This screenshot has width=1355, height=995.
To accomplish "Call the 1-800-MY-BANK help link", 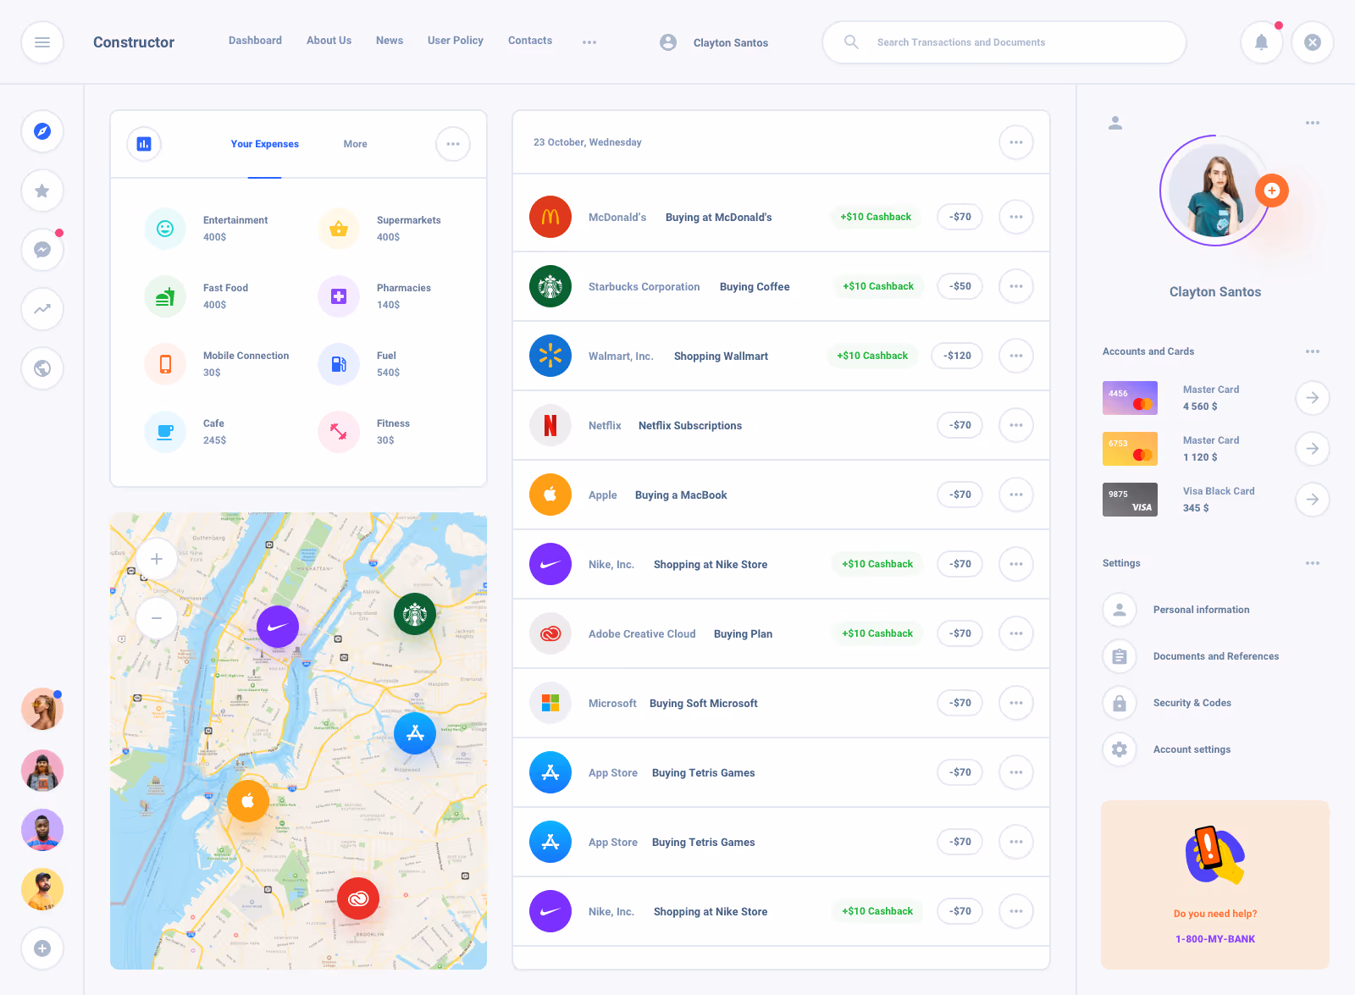I will tap(1215, 939).
